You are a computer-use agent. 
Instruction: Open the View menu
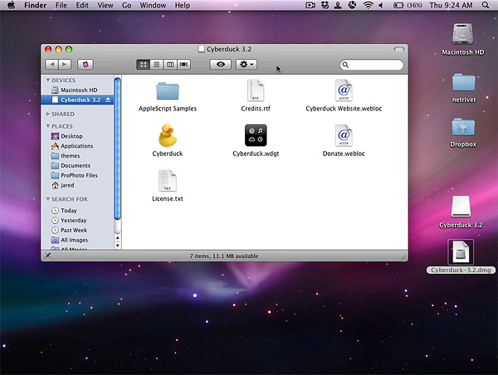tap(105, 5)
